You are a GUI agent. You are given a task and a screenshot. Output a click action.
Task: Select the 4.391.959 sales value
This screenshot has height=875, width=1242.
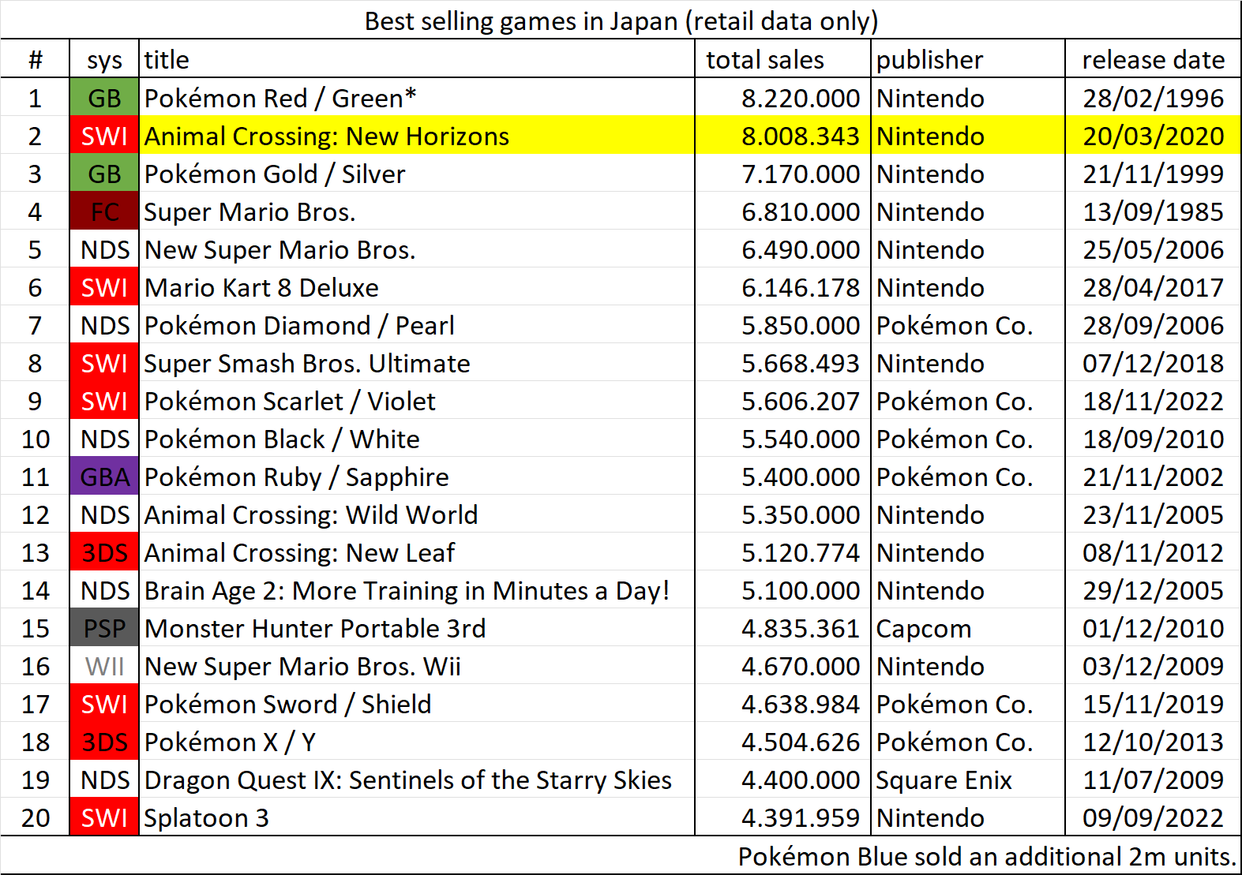tap(800, 817)
